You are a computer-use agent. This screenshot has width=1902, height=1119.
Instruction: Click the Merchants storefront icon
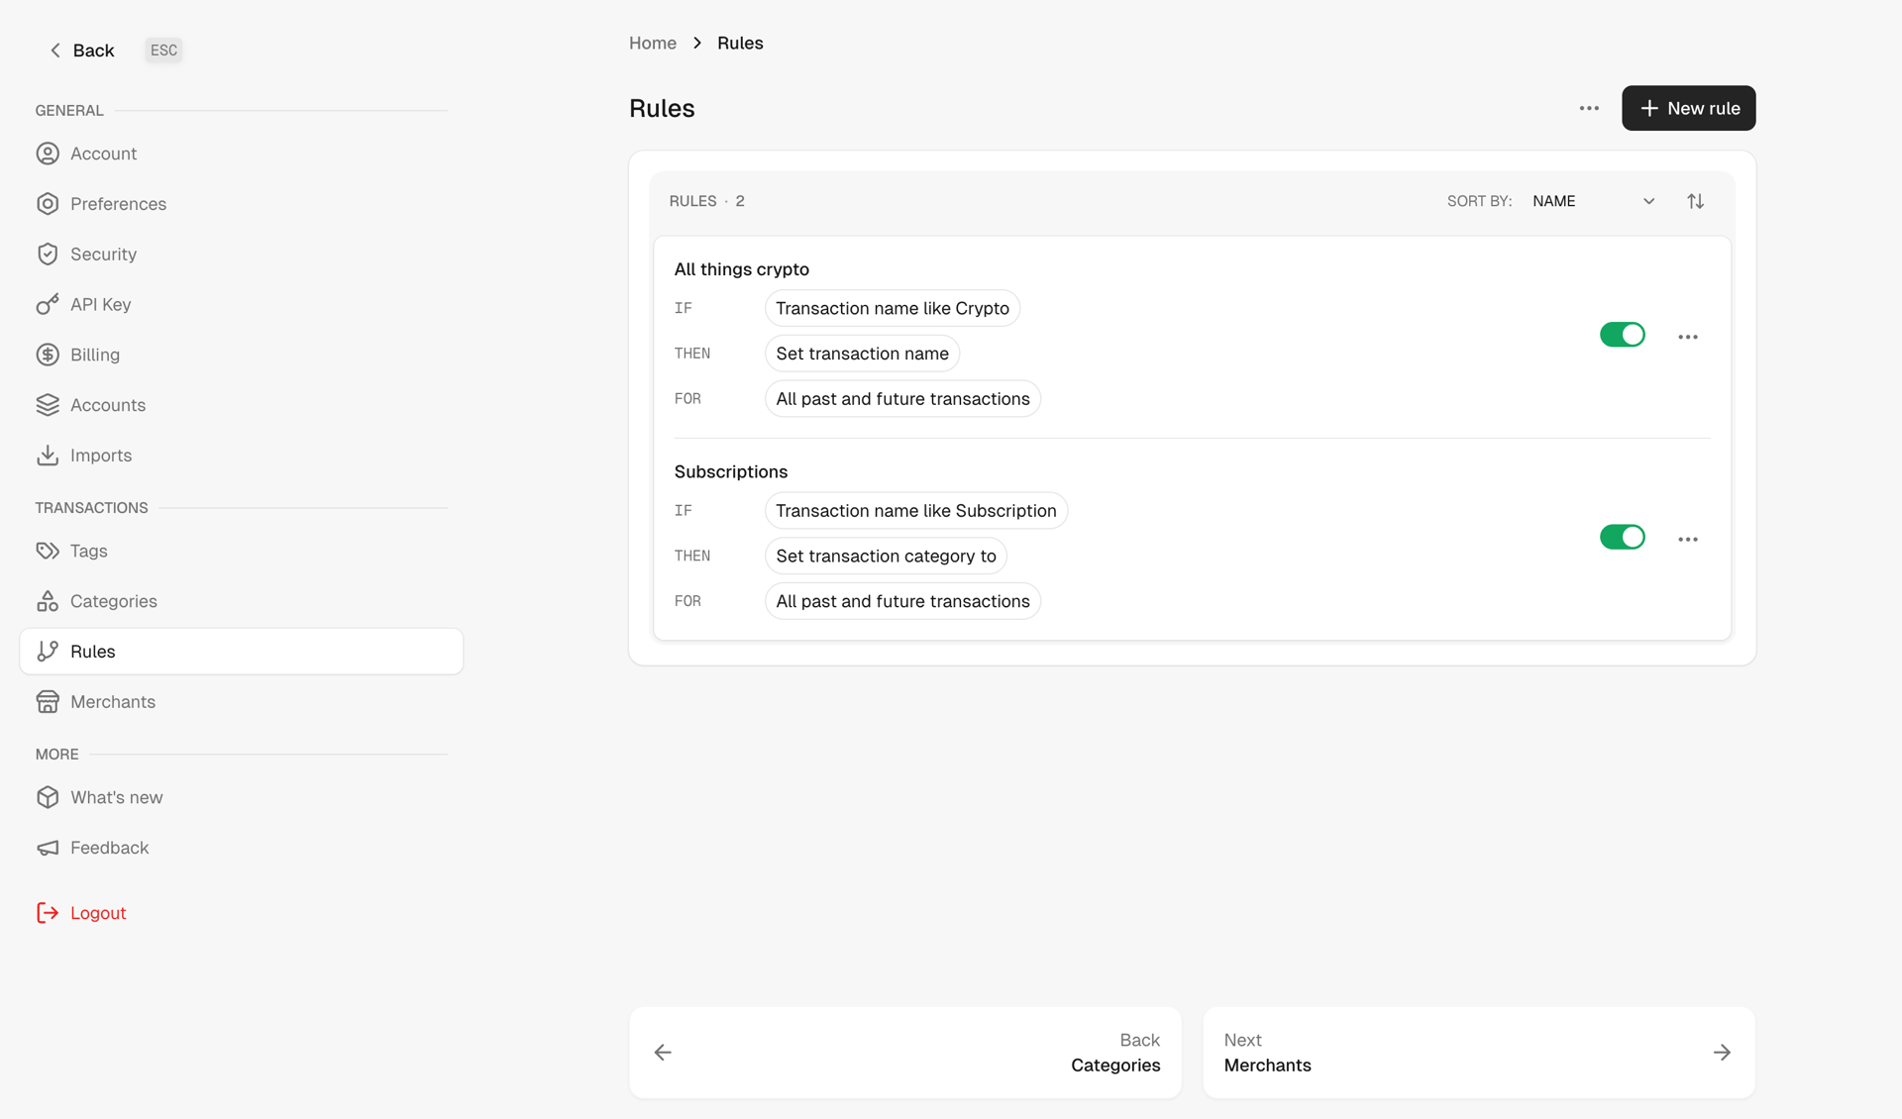(49, 701)
